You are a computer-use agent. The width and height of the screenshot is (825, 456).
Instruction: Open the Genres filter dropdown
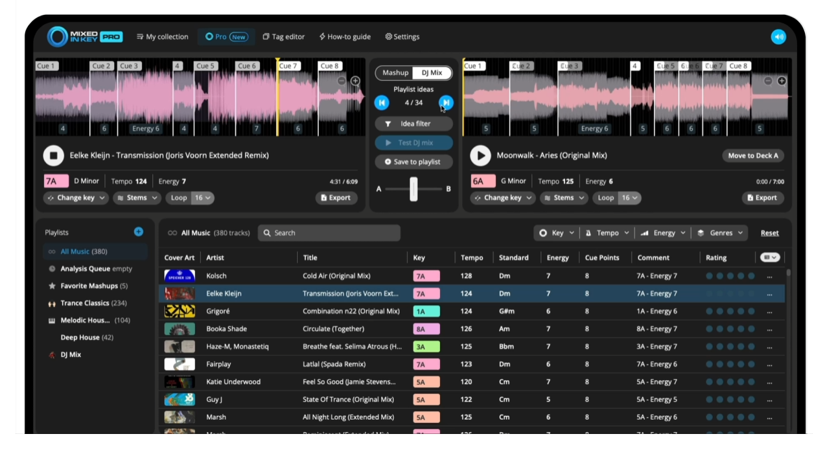(721, 233)
